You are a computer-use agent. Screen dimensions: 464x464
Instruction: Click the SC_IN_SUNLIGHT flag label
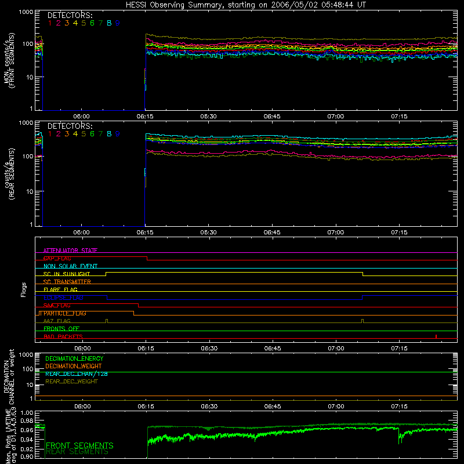pyautogui.click(x=67, y=274)
